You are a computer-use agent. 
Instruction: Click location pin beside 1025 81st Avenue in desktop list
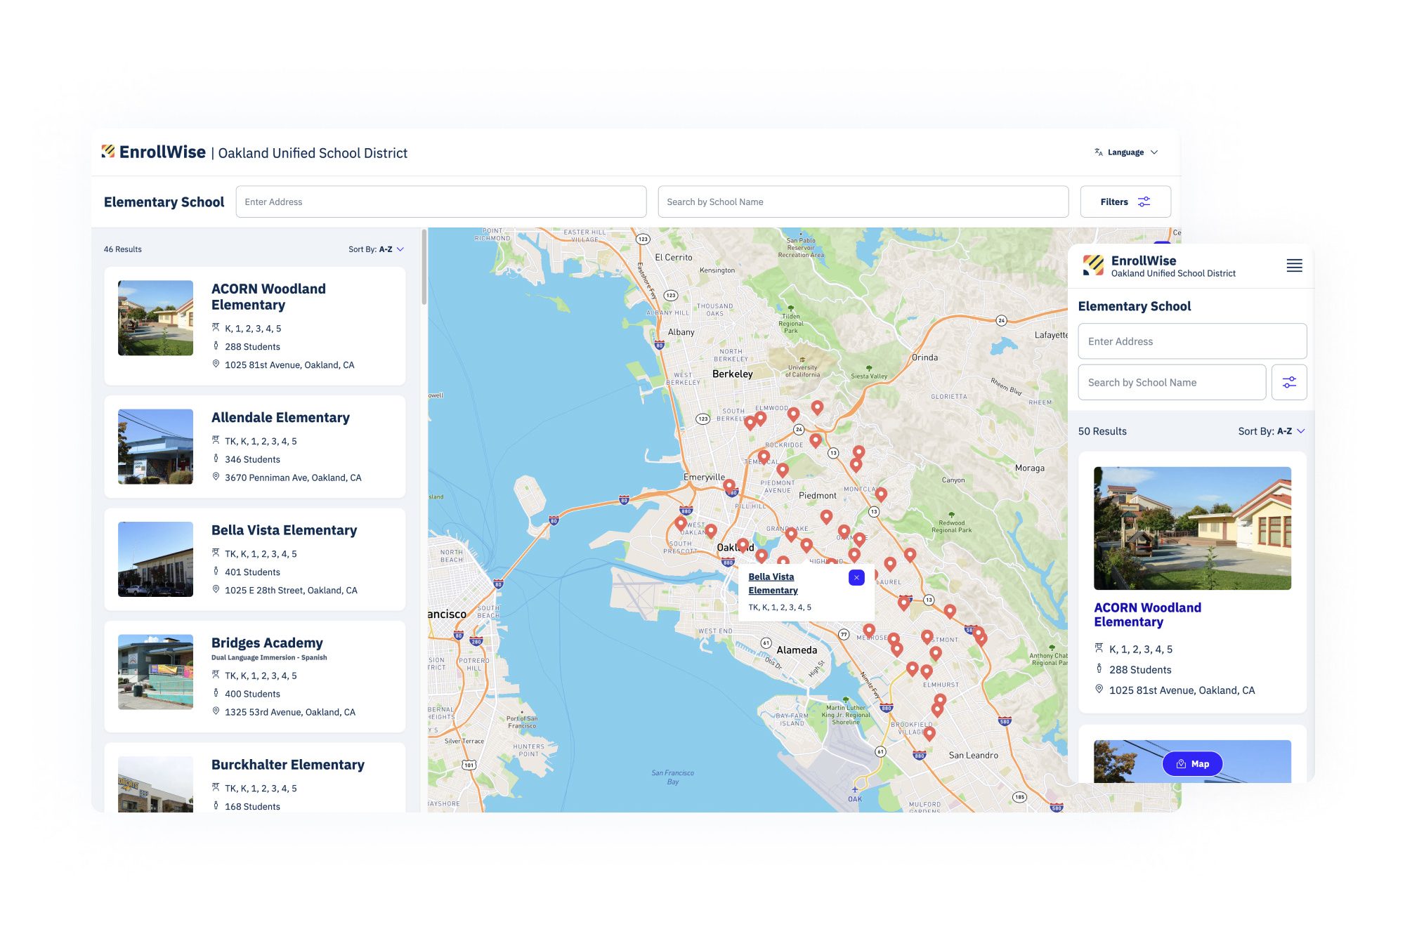[x=216, y=364]
